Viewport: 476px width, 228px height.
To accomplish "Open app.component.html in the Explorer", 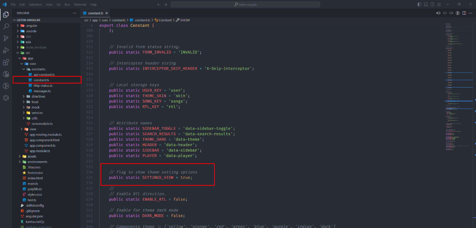I will point(47,140).
